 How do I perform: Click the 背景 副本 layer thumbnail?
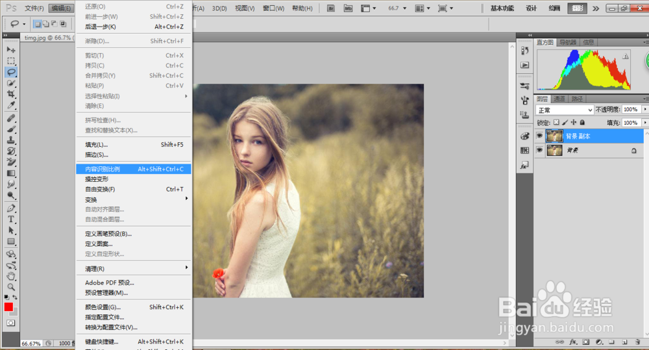554,136
